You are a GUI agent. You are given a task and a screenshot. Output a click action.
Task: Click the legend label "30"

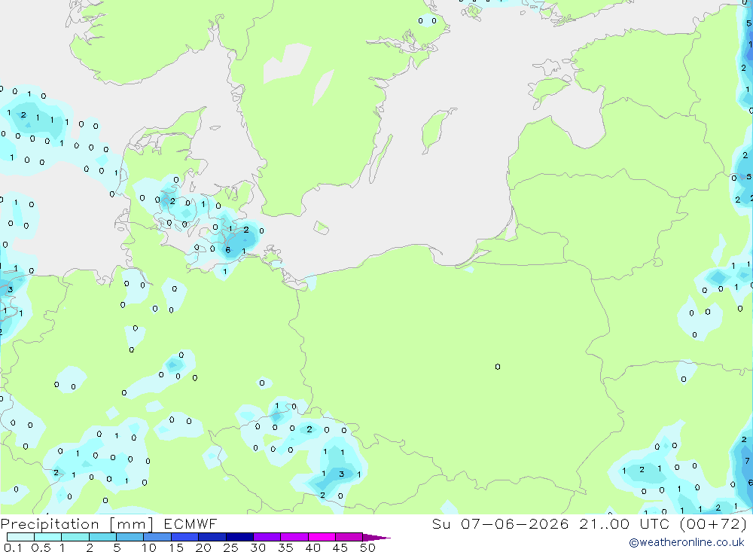(x=258, y=547)
